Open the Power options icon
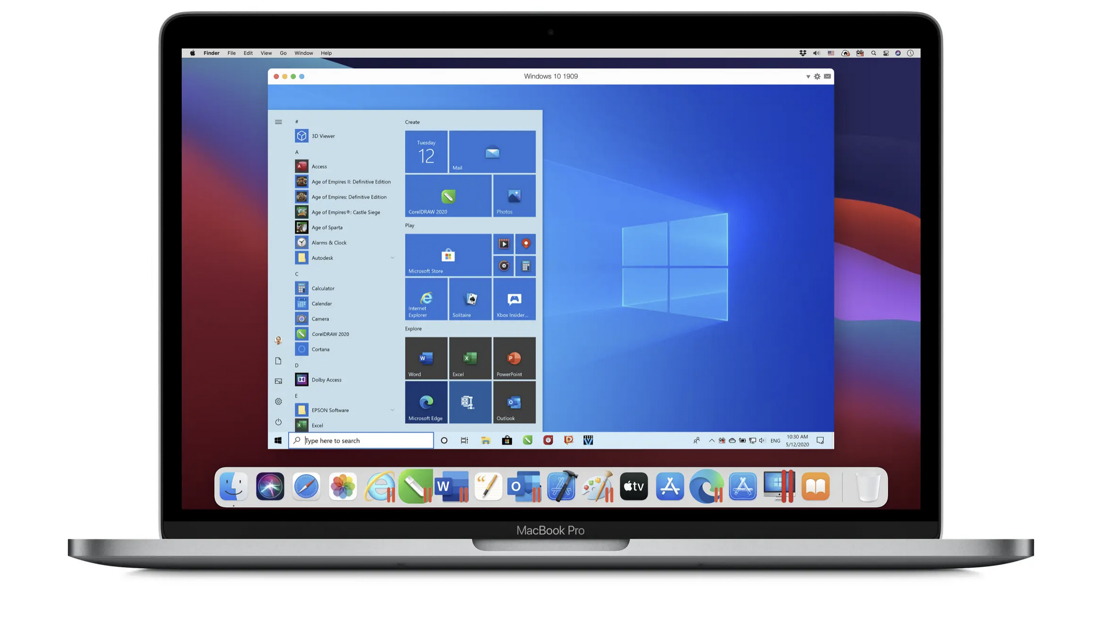This screenshot has width=1100, height=617. pos(278,422)
